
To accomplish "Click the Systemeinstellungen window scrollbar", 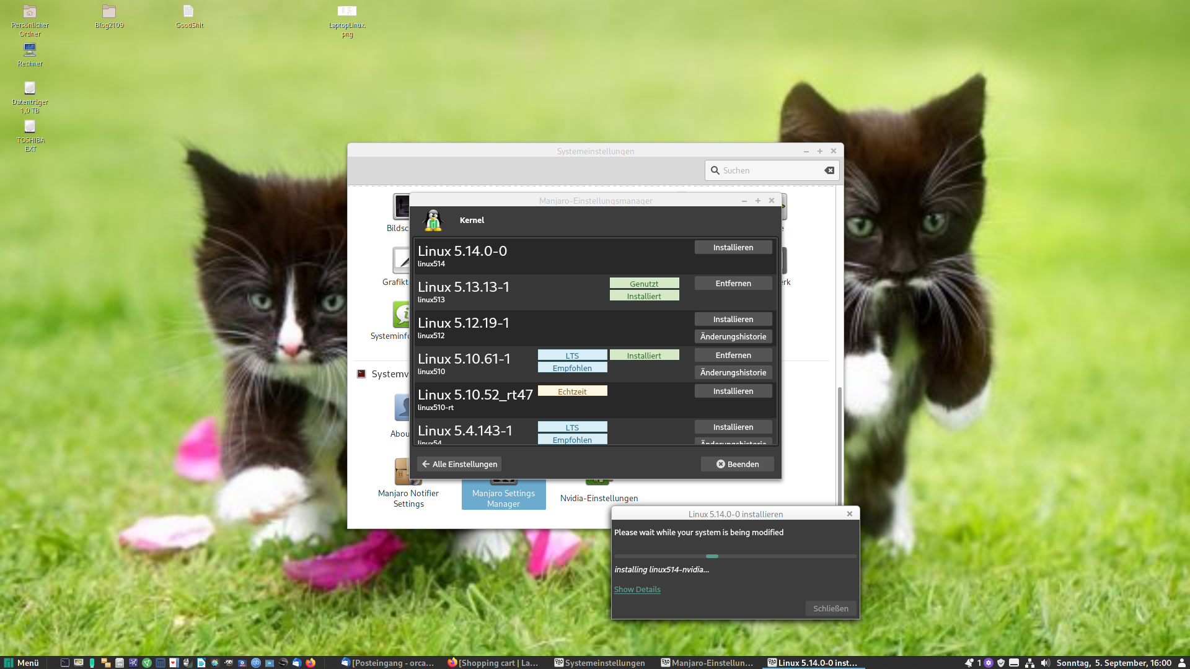I will tap(840, 446).
